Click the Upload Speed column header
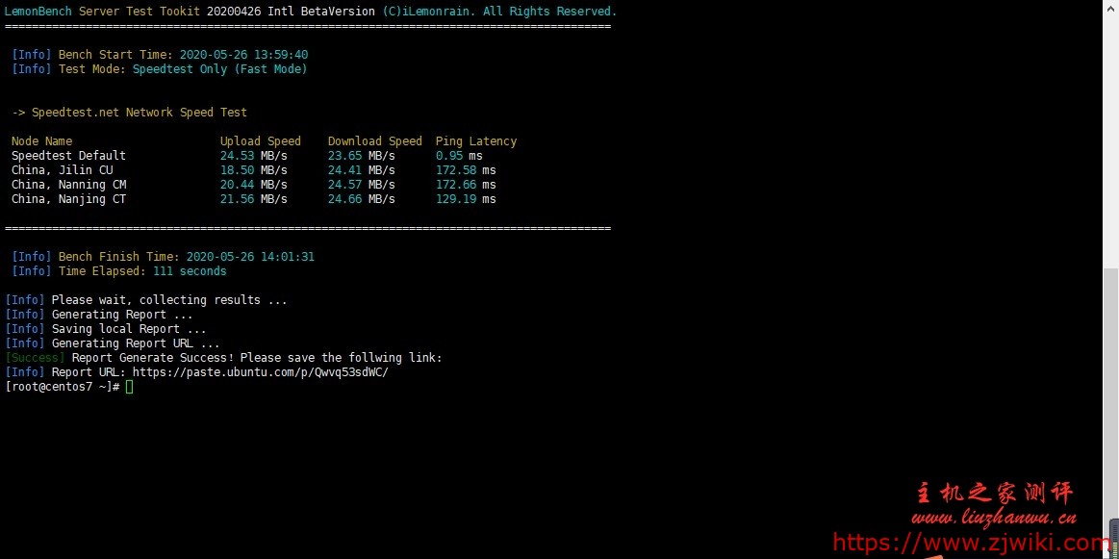The image size is (1119, 559). (260, 141)
